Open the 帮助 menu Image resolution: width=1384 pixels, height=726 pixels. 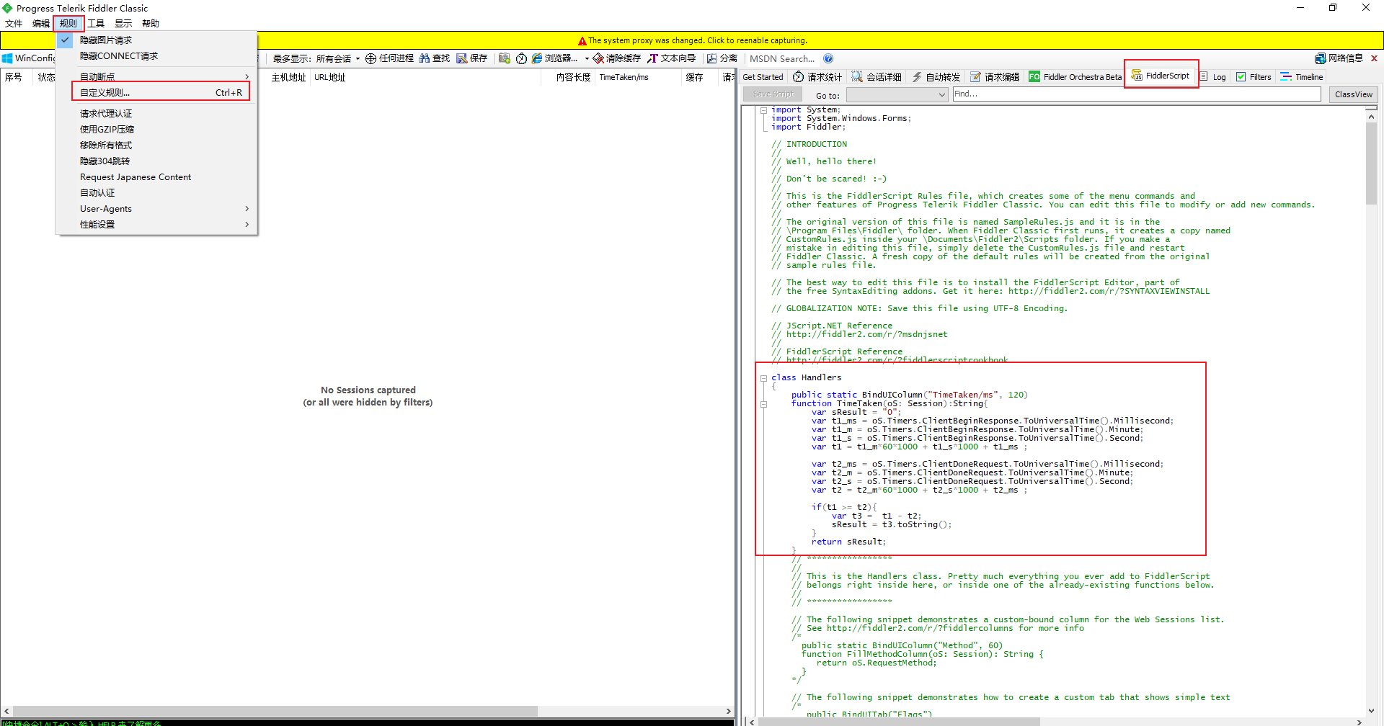pyautogui.click(x=151, y=24)
